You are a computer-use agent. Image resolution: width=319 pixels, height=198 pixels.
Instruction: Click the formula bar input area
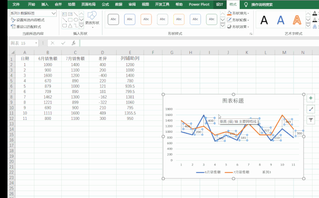(199, 43)
